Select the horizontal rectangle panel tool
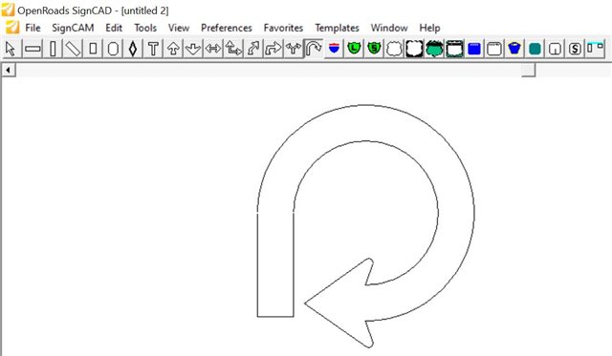This screenshot has width=612, height=356. 33,49
